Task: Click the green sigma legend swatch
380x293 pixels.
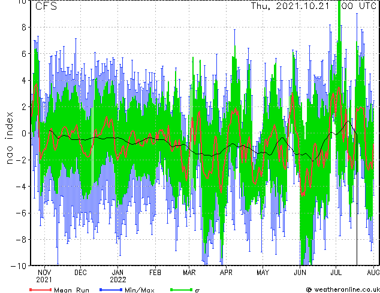Action: click(182, 289)
